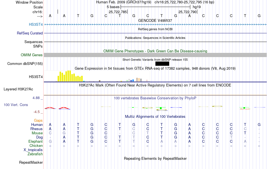Click the black Common dbSNP variant block
The width and height of the screenshot is (267, 169).
pos(162,64)
